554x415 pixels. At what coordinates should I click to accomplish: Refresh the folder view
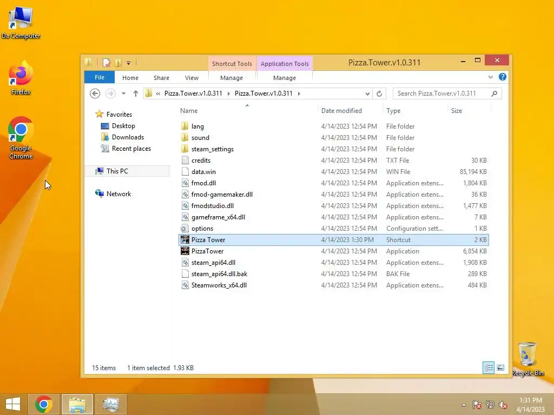point(379,93)
